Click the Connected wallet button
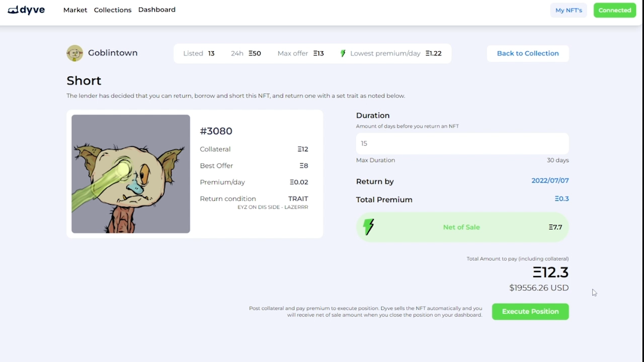The height and width of the screenshot is (362, 644). [615, 10]
